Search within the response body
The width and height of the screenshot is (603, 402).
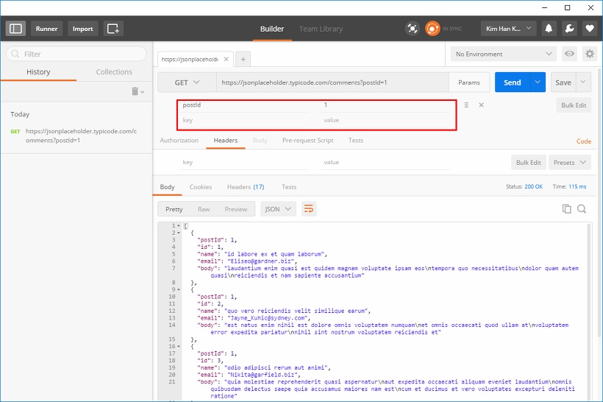[x=582, y=208]
